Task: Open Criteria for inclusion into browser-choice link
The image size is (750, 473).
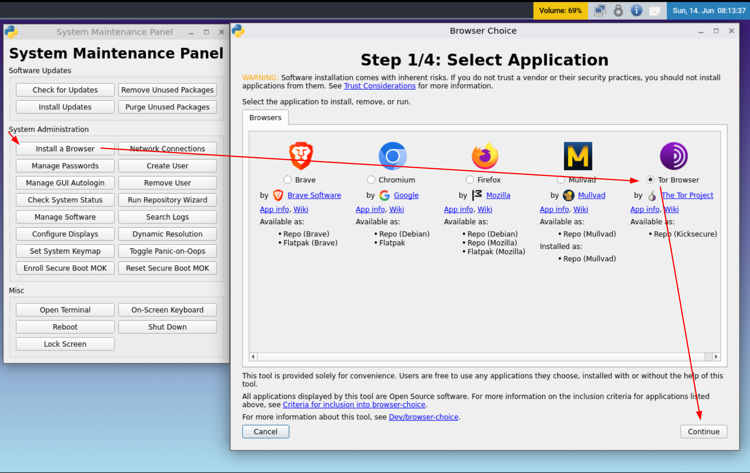Action: coord(354,405)
